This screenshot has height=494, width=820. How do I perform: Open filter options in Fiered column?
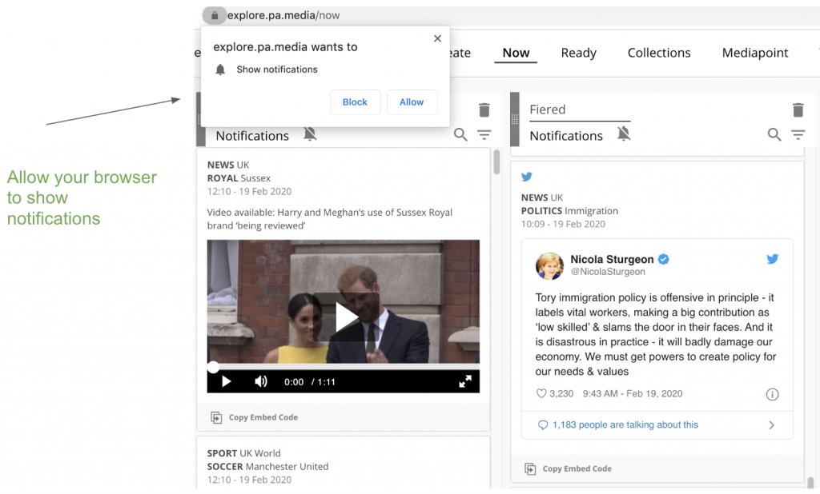pyautogui.click(x=798, y=135)
